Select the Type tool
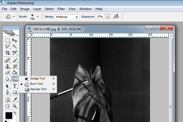The image size is (183, 122). [x=15, y=86]
